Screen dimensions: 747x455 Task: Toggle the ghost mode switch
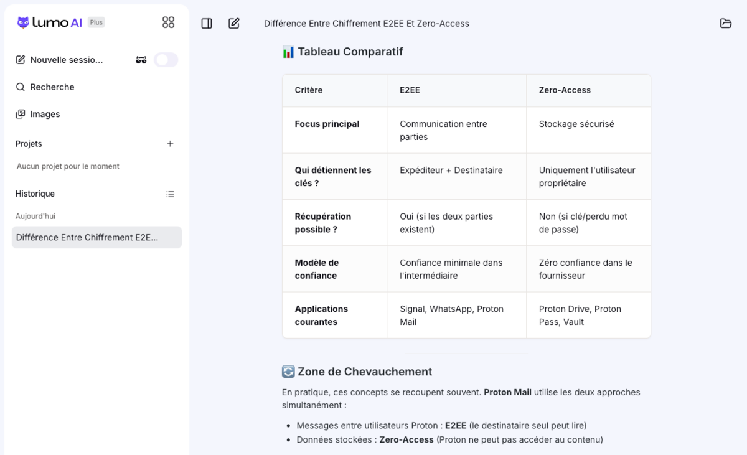(166, 60)
